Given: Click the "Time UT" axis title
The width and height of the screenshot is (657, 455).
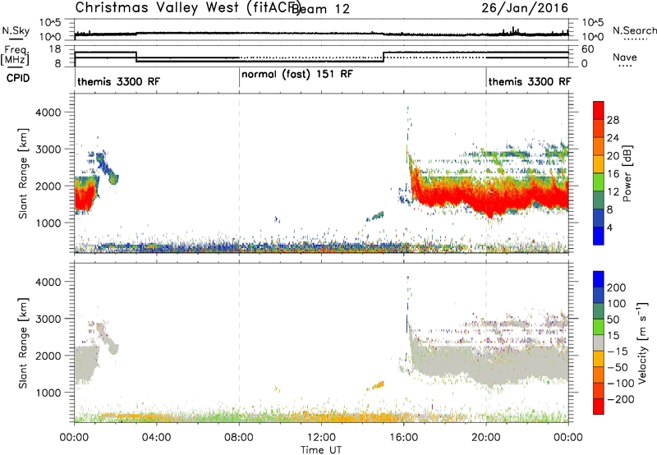Looking at the screenshot, I should tap(321, 449).
